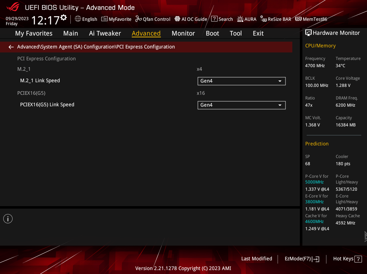This screenshot has height=274, width=367.
Task: Open the PCIEX16(G5) Link Speed dropdown
Action: [241, 105]
